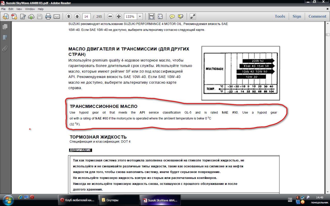Select the highlight text tool
330x206 pixels.
point(180,16)
